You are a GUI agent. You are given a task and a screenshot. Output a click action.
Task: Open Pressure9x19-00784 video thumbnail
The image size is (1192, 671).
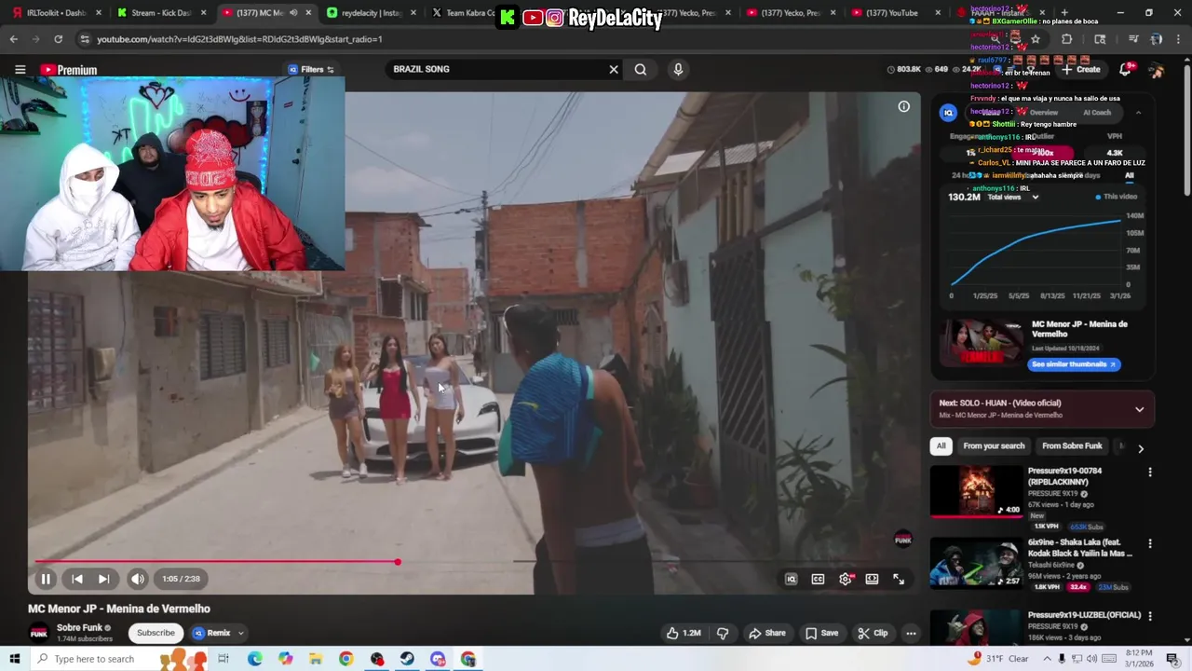[976, 490]
